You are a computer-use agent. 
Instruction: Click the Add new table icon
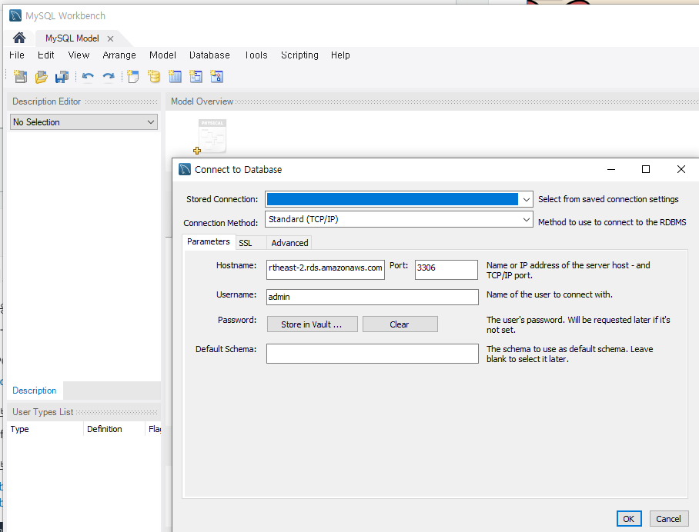[x=175, y=77]
